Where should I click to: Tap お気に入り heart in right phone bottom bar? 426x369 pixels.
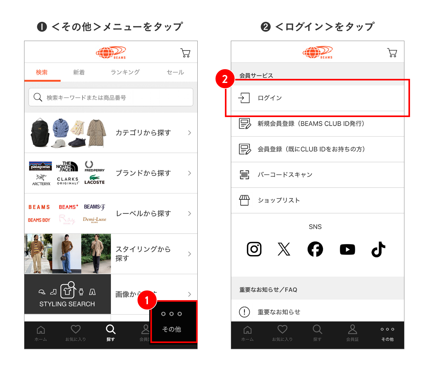click(x=282, y=333)
